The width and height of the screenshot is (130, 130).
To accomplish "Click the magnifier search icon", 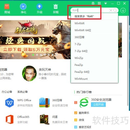I will coord(115,10).
